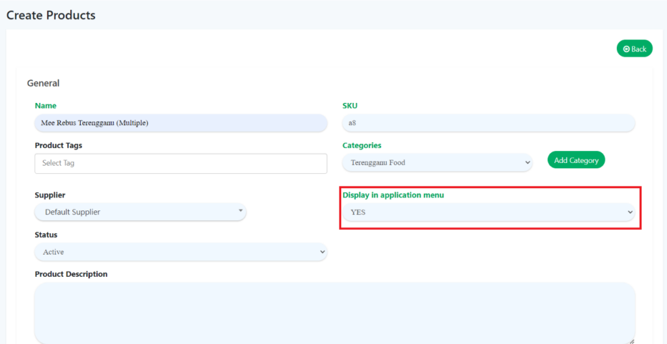The image size is (667, 344).
Task: Click the Select Tag input box
Action: click(180, 164)
